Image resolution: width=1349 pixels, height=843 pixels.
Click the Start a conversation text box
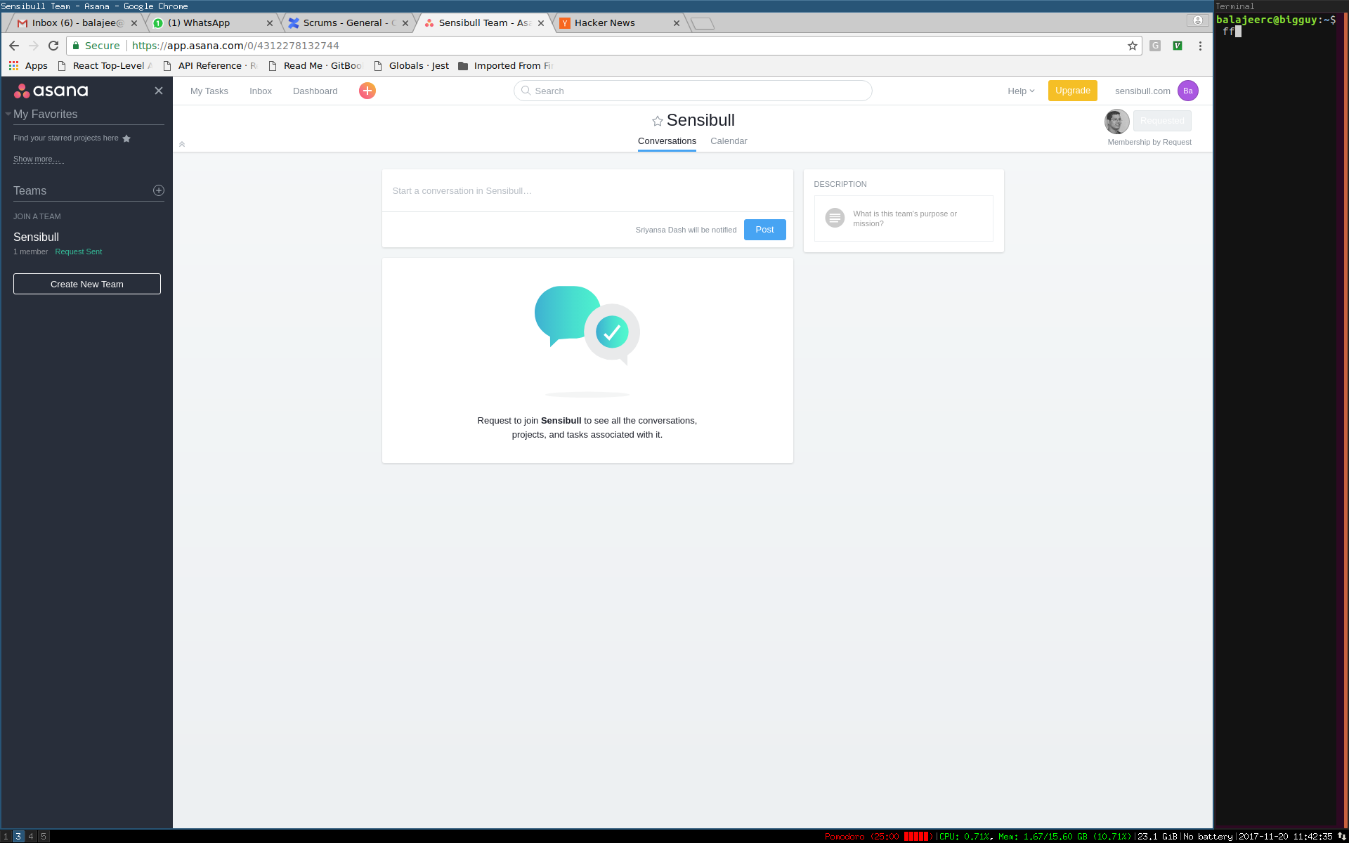[x=587, y=191]
